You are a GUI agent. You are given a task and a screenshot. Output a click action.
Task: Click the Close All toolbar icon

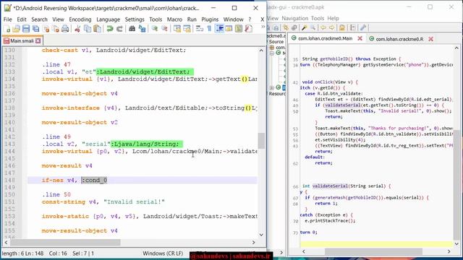tap(56, 29)
